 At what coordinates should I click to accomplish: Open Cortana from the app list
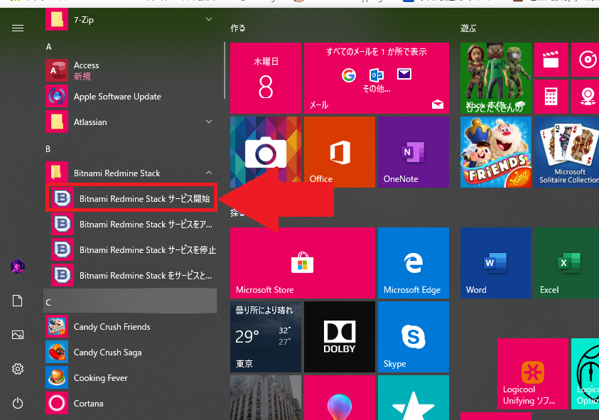click(x=131, y=403)
